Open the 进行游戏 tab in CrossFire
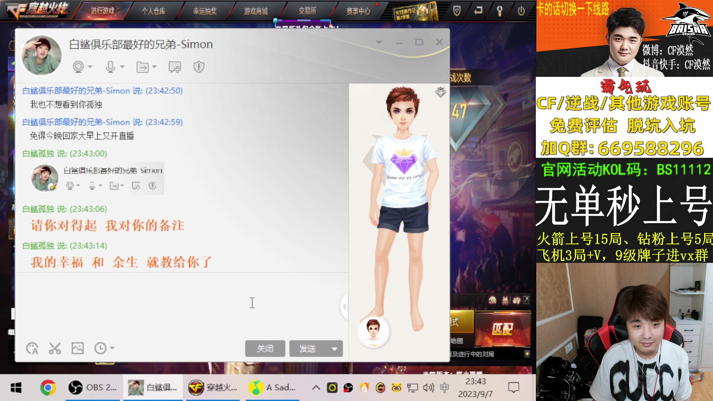713x401 pixels. [x=102, y=11]
